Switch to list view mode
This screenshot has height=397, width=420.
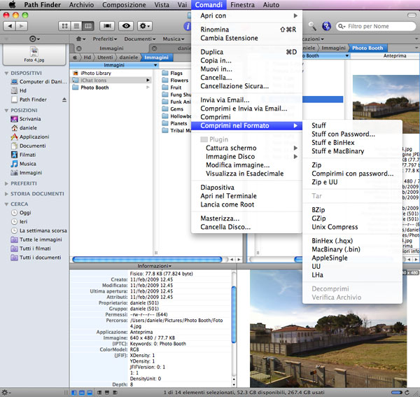pos(76,26)
